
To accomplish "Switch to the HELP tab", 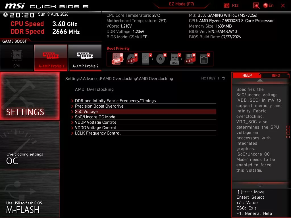I will tap(247, 75).
